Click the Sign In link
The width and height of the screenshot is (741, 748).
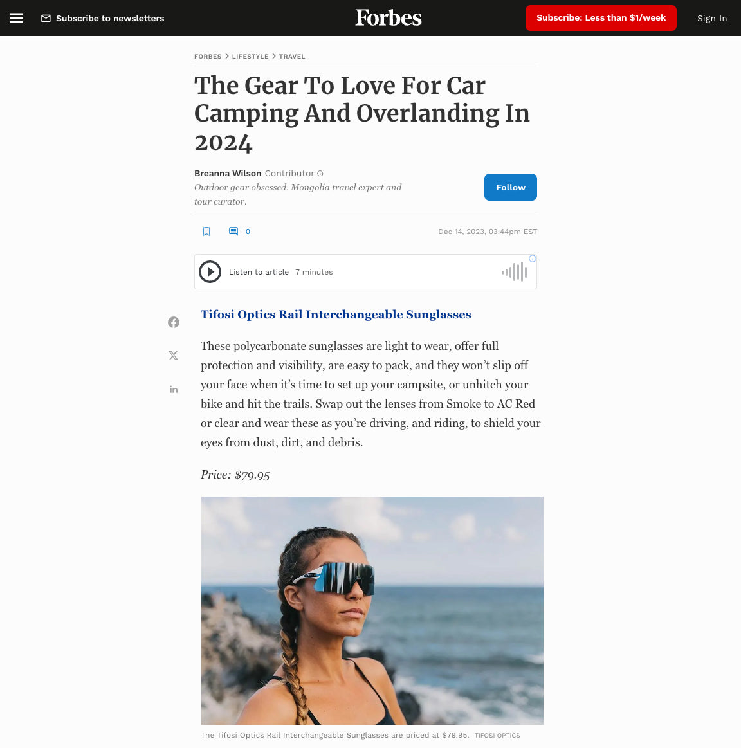(712, 18)
